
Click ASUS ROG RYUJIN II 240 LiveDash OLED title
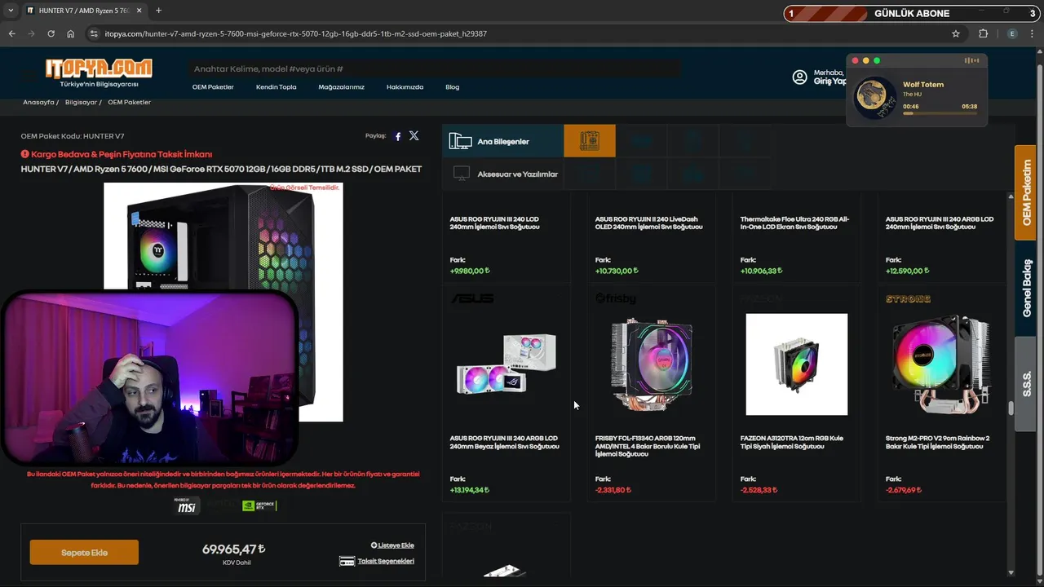pos(648,223)
